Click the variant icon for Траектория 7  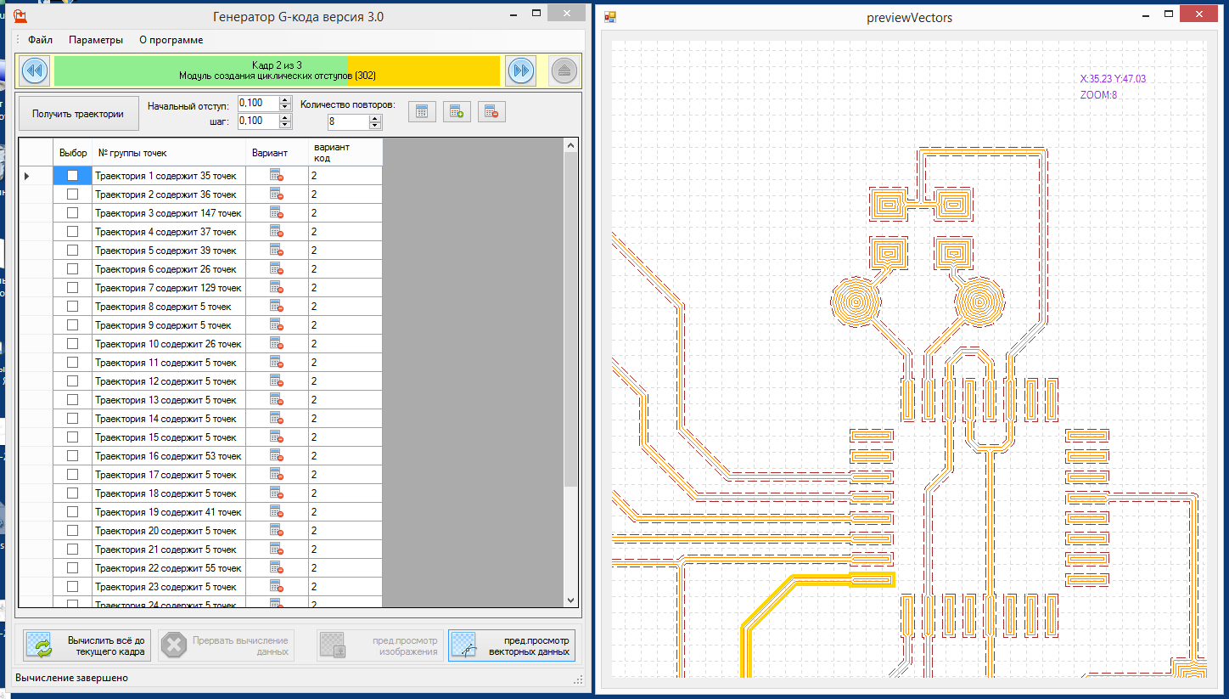[277, 288]
